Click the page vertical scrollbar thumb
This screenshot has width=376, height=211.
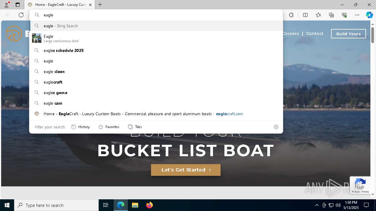(x=373, y=35)
